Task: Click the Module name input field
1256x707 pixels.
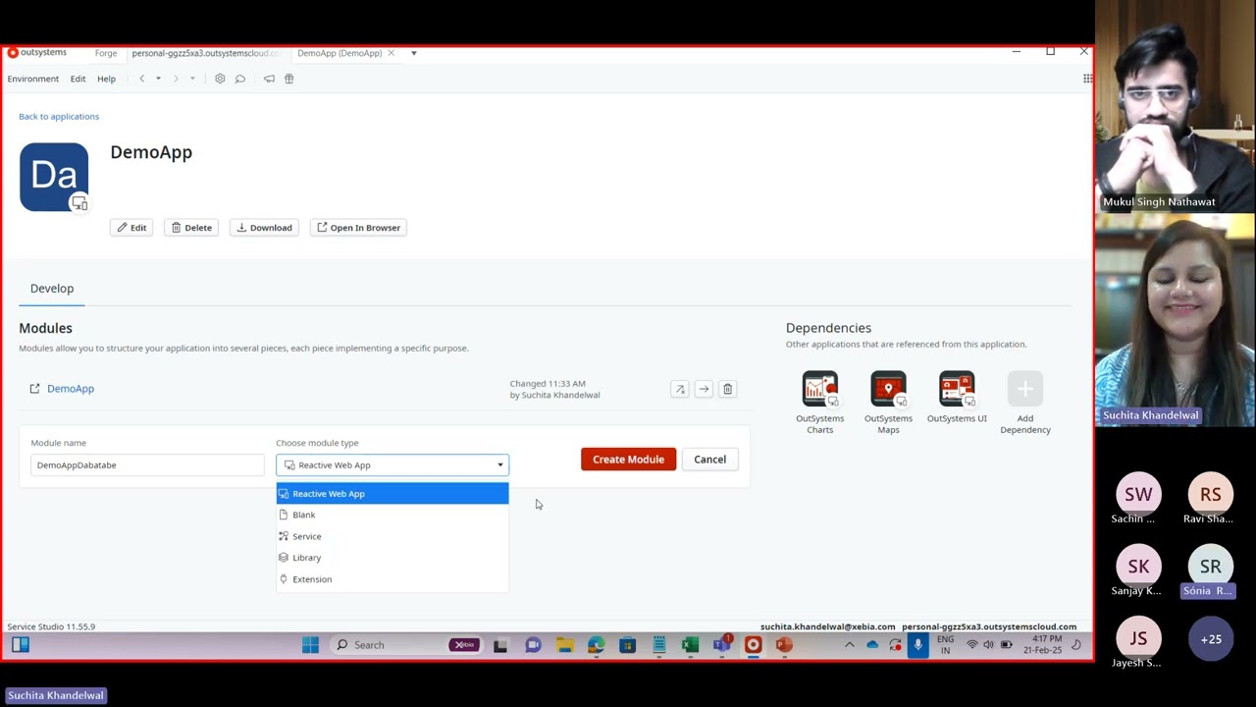Action: 147,465
